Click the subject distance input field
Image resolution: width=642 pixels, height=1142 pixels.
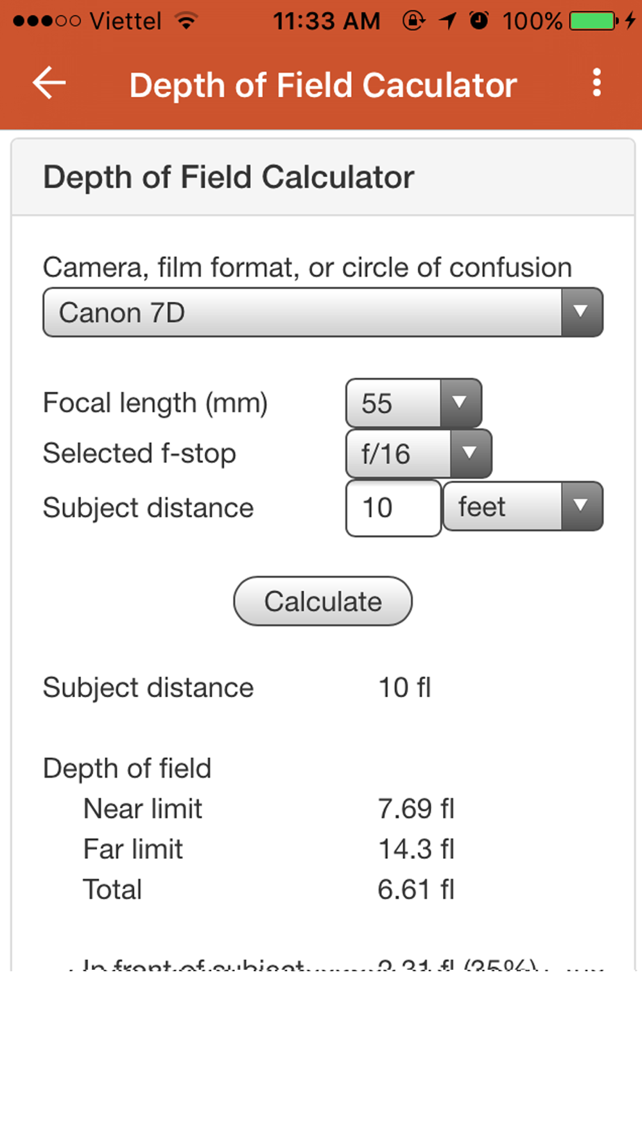point(393,508)
